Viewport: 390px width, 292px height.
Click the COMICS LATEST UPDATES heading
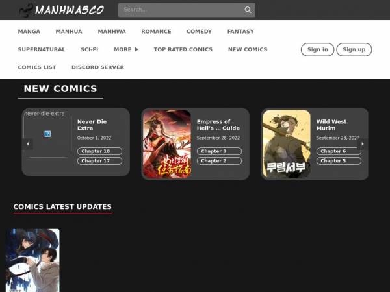pyautogui.click(x=62, y=206)
